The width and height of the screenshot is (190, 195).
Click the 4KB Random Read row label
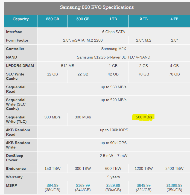coord(18,132)
